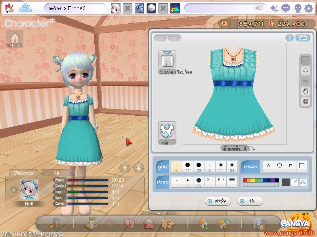Viewport: 317px width, 237px height.
Task: Select the size 23 octagon pen tip
Action: 199,182
